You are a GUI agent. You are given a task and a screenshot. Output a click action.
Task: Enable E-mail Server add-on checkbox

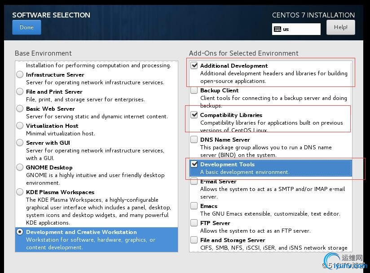pos(194,182)
